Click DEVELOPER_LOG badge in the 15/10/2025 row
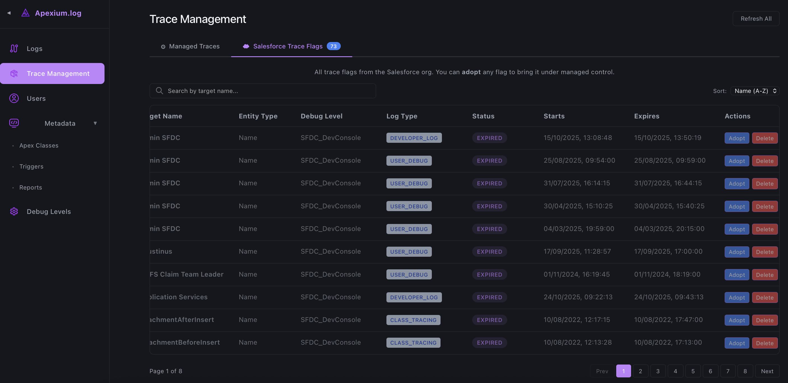This screenshot has height=383, width=788. point(414,138)
